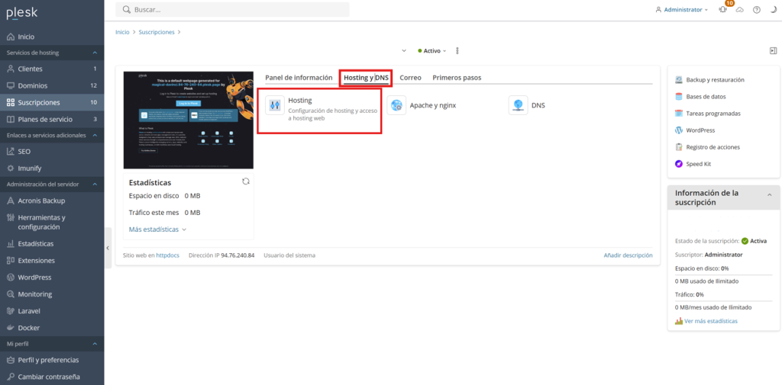Open the help question mark icon
Image resolution: width=782 pixels, height=385 pixels.
(x=756, y=10)
